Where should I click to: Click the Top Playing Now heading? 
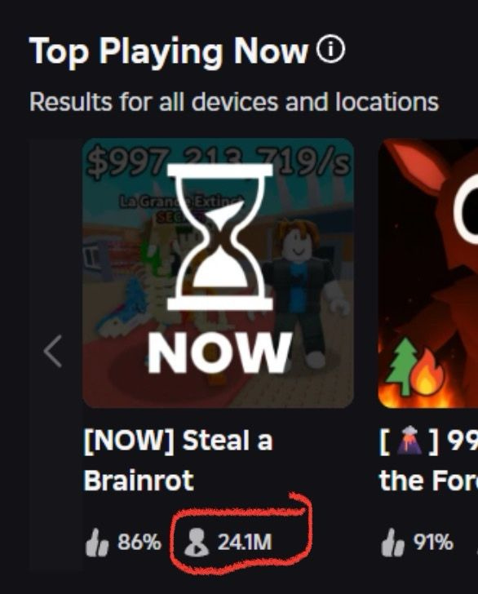point(169,51)
